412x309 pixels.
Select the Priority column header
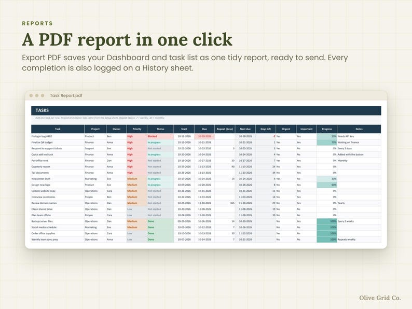point(137,129)
